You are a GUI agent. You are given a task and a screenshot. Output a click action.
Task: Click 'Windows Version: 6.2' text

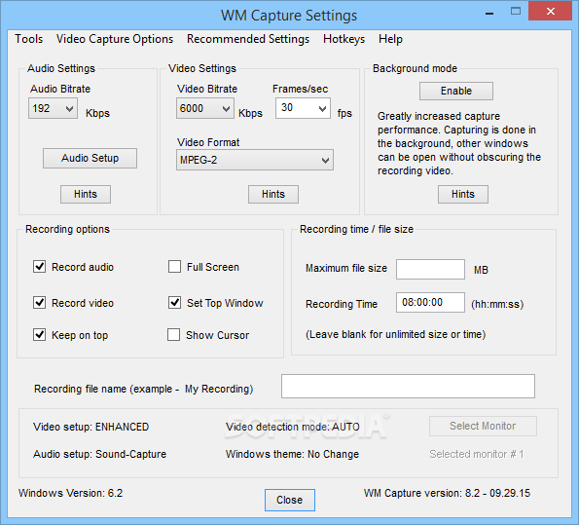click(70, 493)
